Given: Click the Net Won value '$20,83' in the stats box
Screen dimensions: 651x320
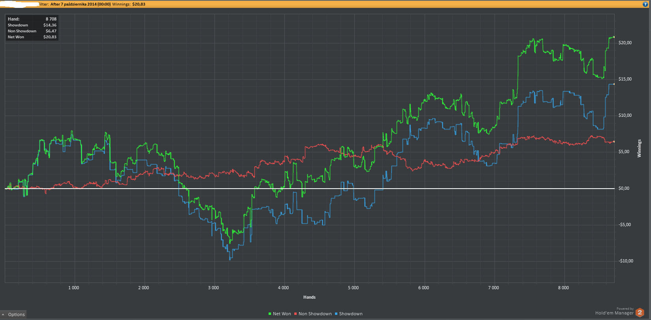Looking at the screenshot, I should pos(50,37).
